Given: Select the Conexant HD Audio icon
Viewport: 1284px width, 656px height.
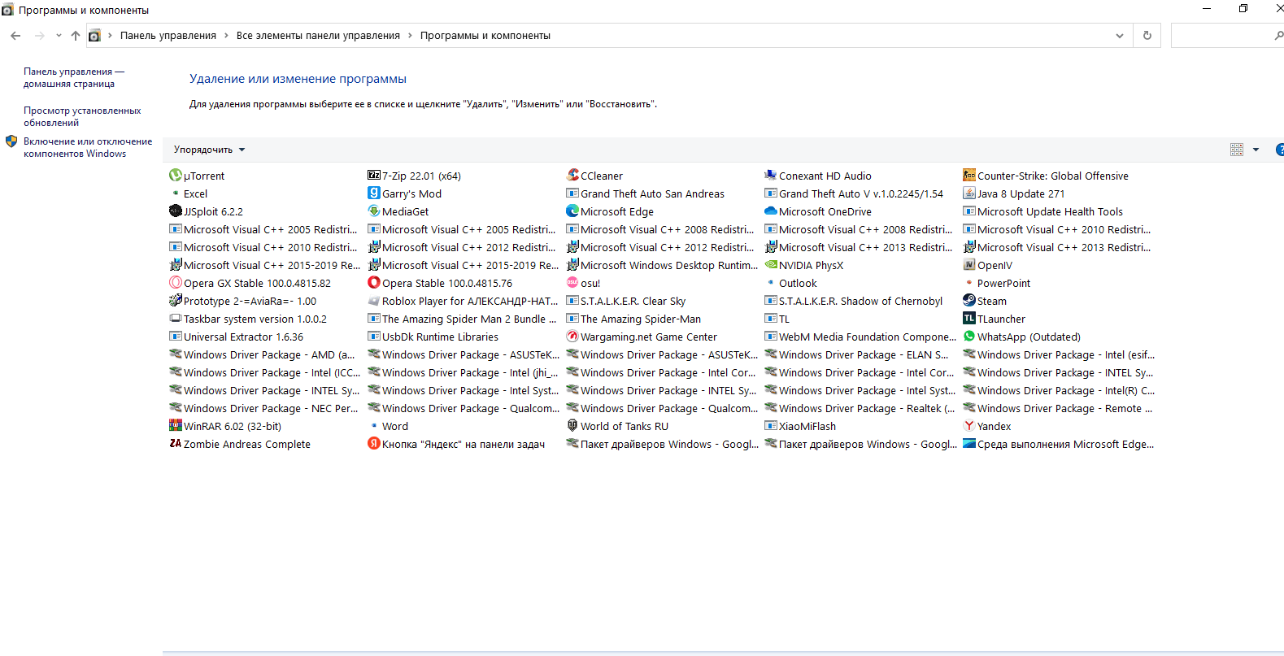Looking at the screenshot, I should (770, 175).
